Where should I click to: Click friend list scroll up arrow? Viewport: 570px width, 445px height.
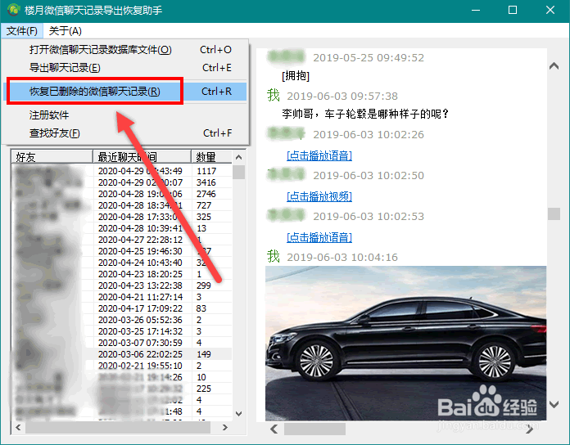[x=238, y=157]
